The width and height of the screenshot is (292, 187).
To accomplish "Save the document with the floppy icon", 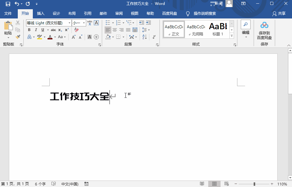I will point(8,4).
